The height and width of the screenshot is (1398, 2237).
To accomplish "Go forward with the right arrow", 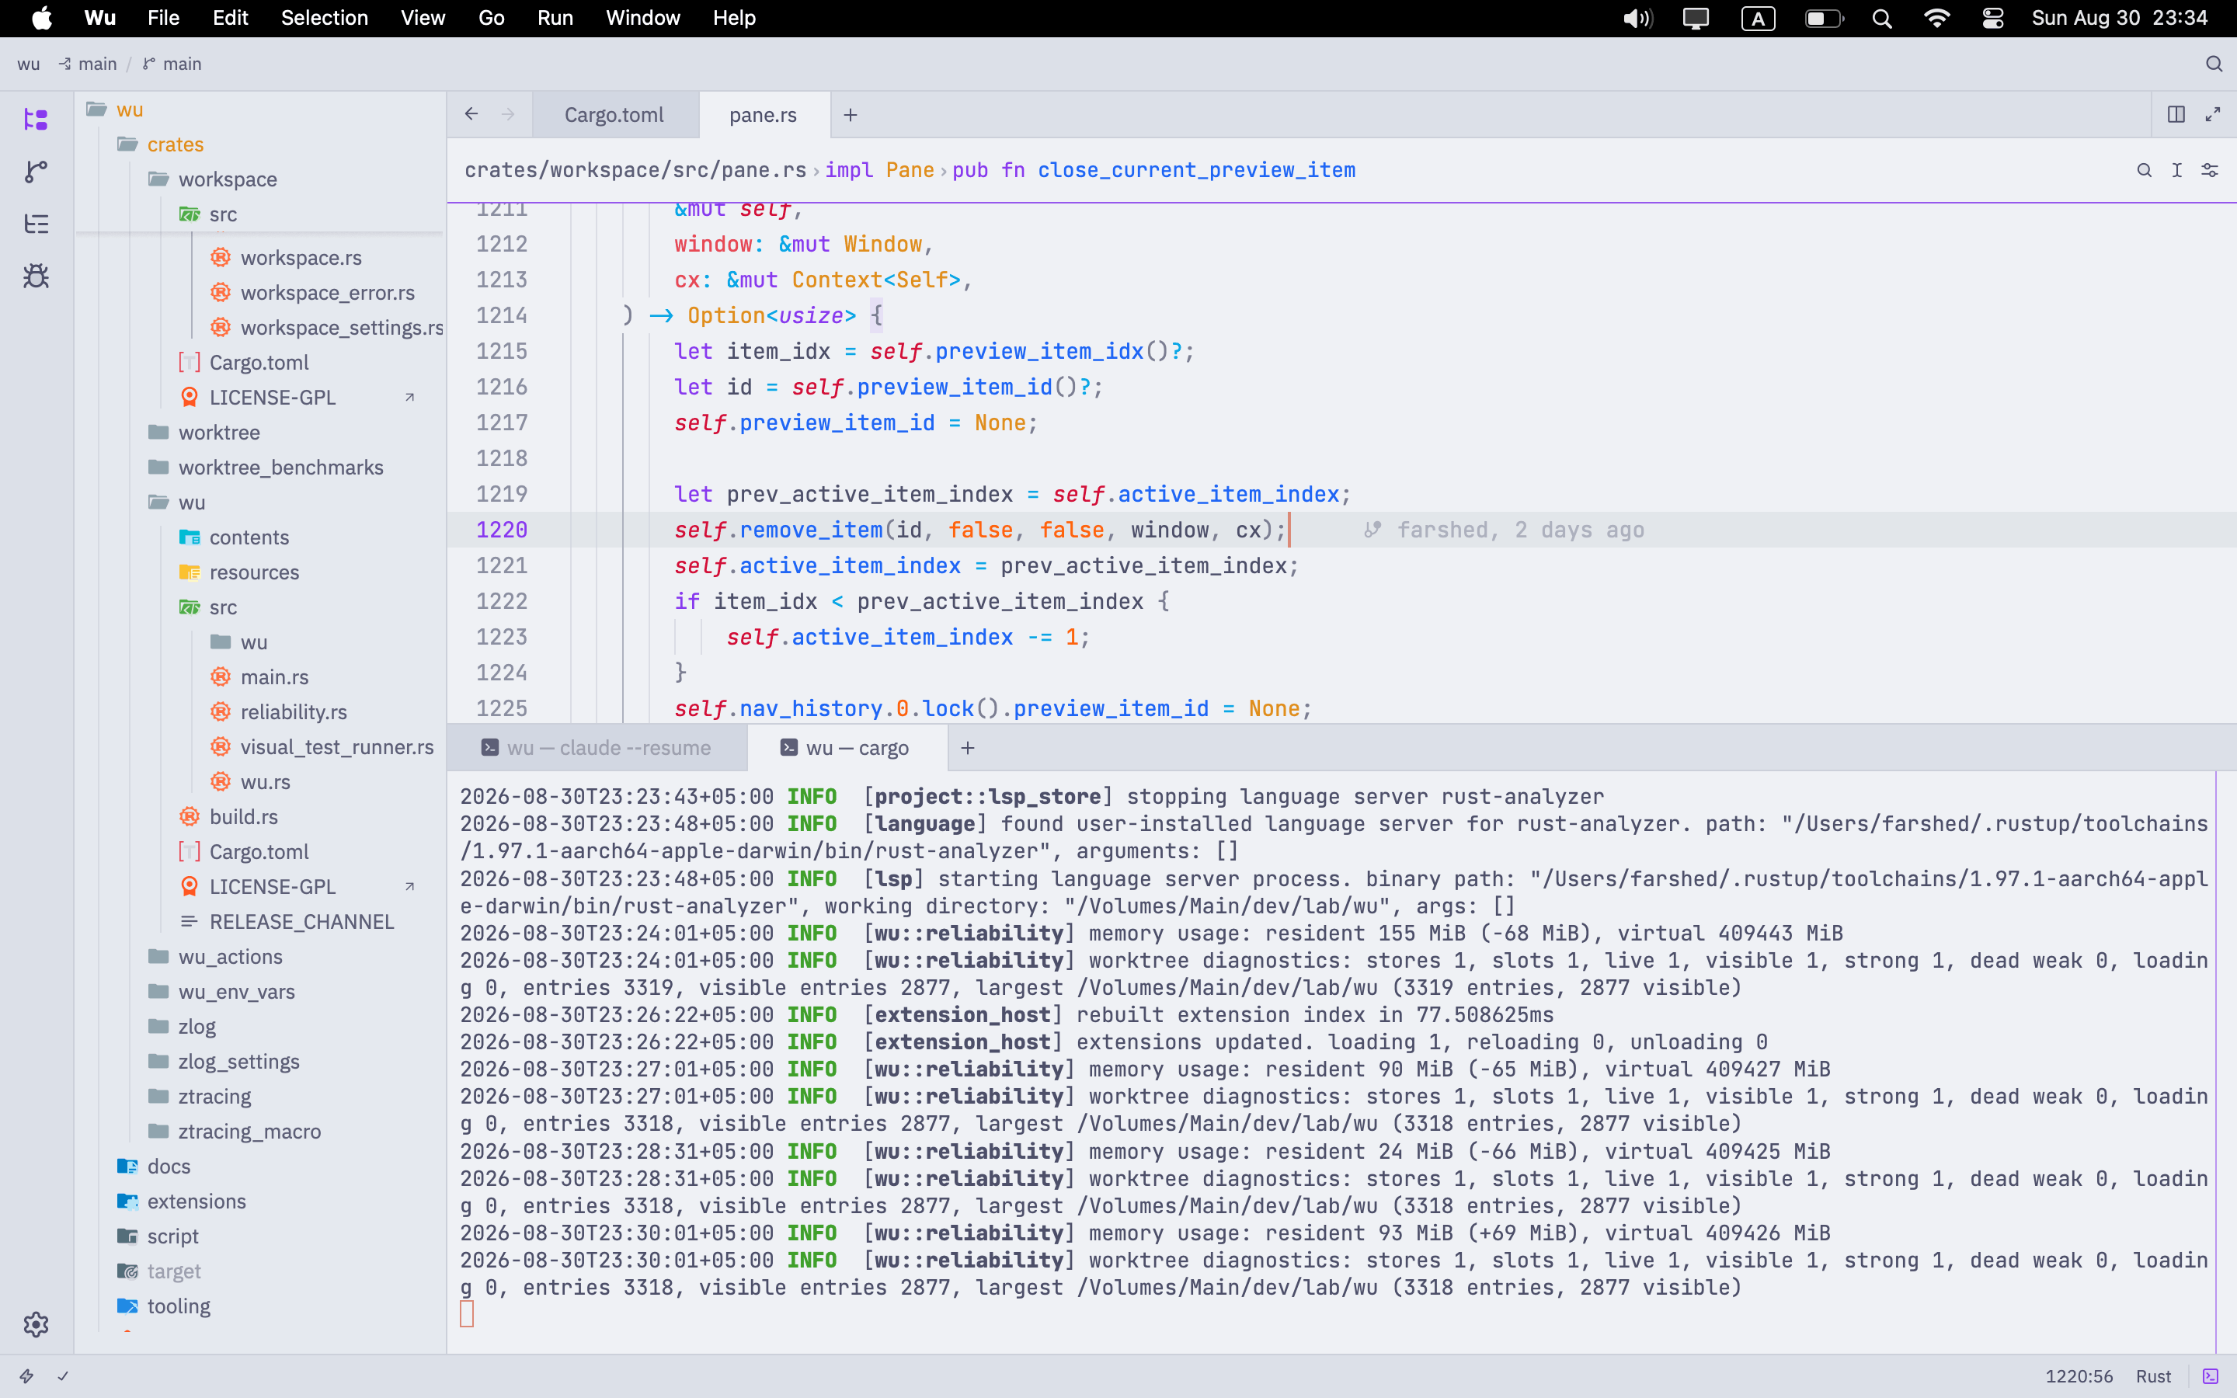I will point(507,113).
